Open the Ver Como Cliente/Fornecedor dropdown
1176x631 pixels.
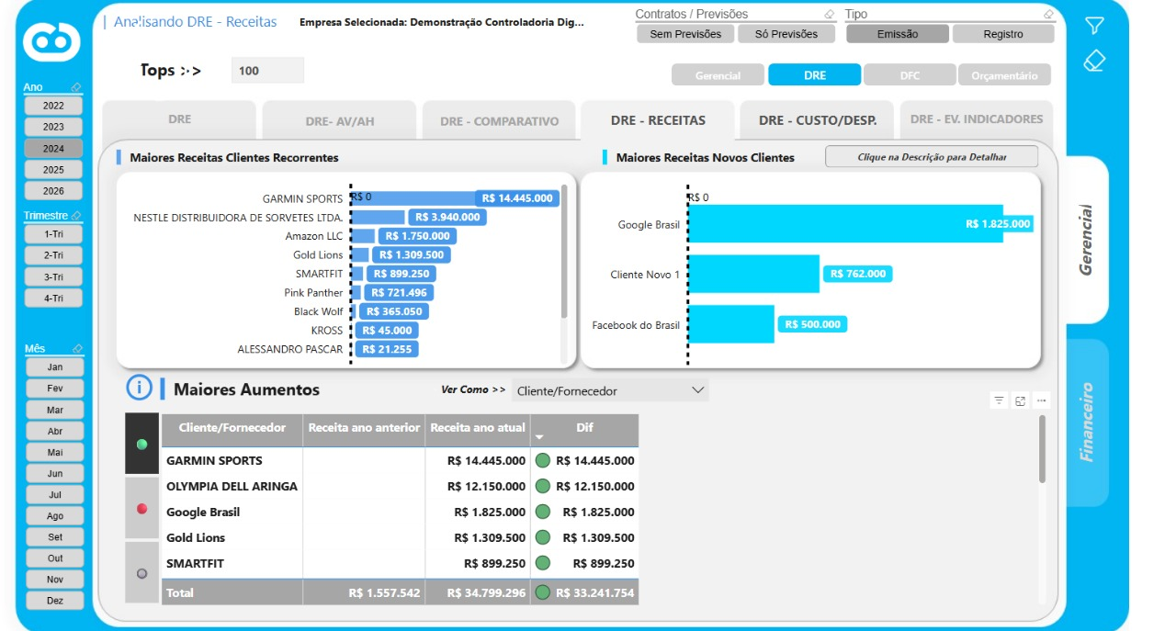[x=610, y=390]
